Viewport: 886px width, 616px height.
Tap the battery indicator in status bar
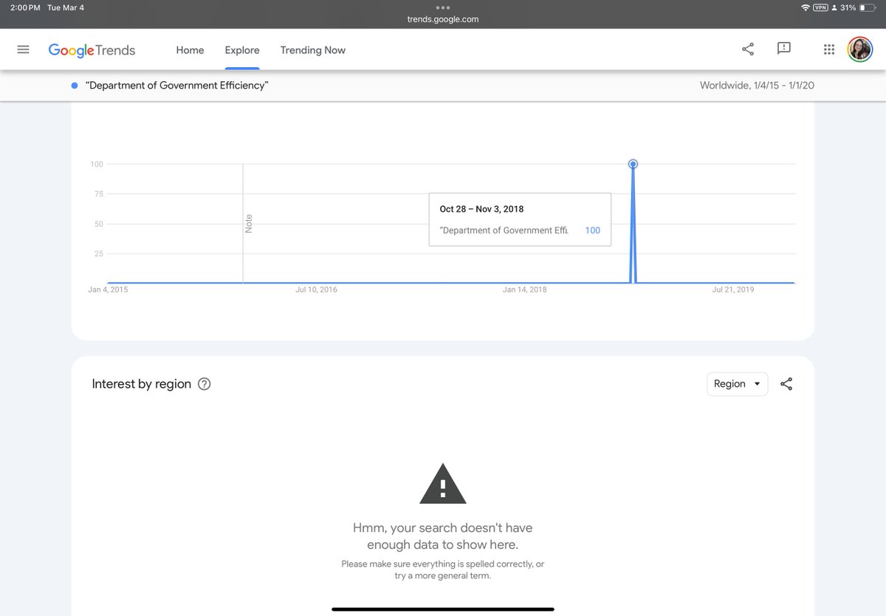[868, 7]
